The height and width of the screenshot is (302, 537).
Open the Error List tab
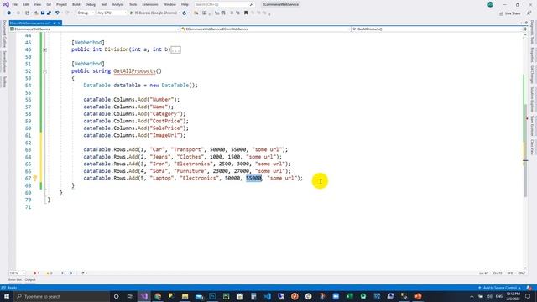click(15, 279)
